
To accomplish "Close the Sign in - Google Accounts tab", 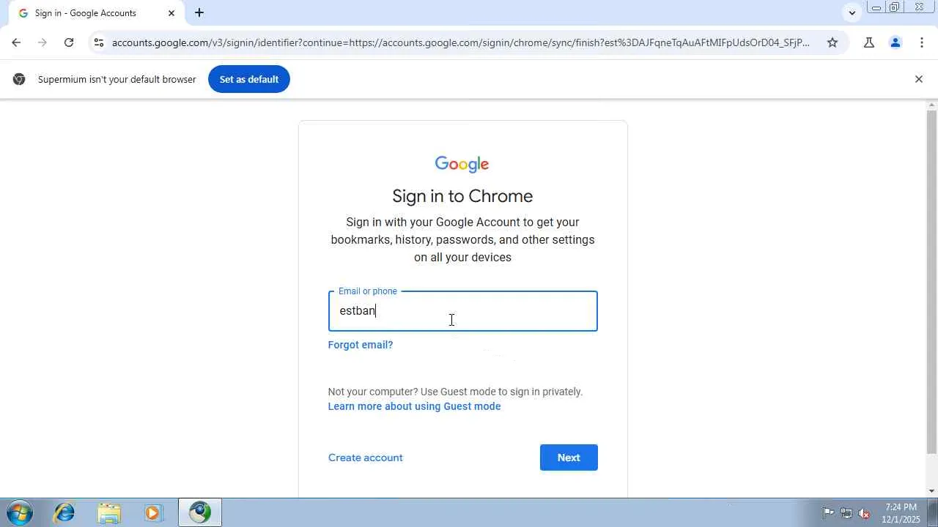I will (x=171, y=13).
